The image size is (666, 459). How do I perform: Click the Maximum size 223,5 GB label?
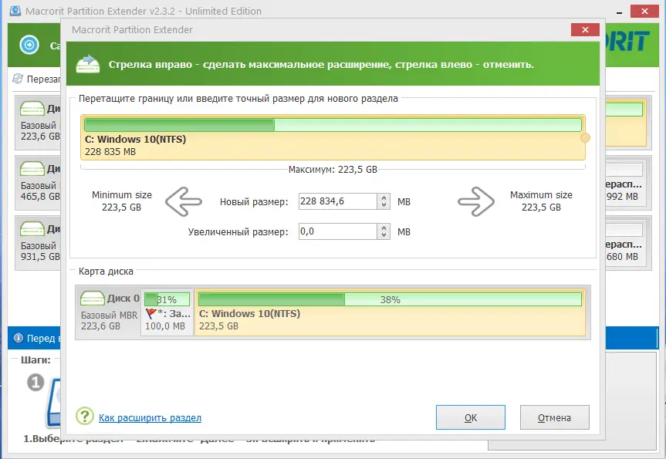pos(541,201)
